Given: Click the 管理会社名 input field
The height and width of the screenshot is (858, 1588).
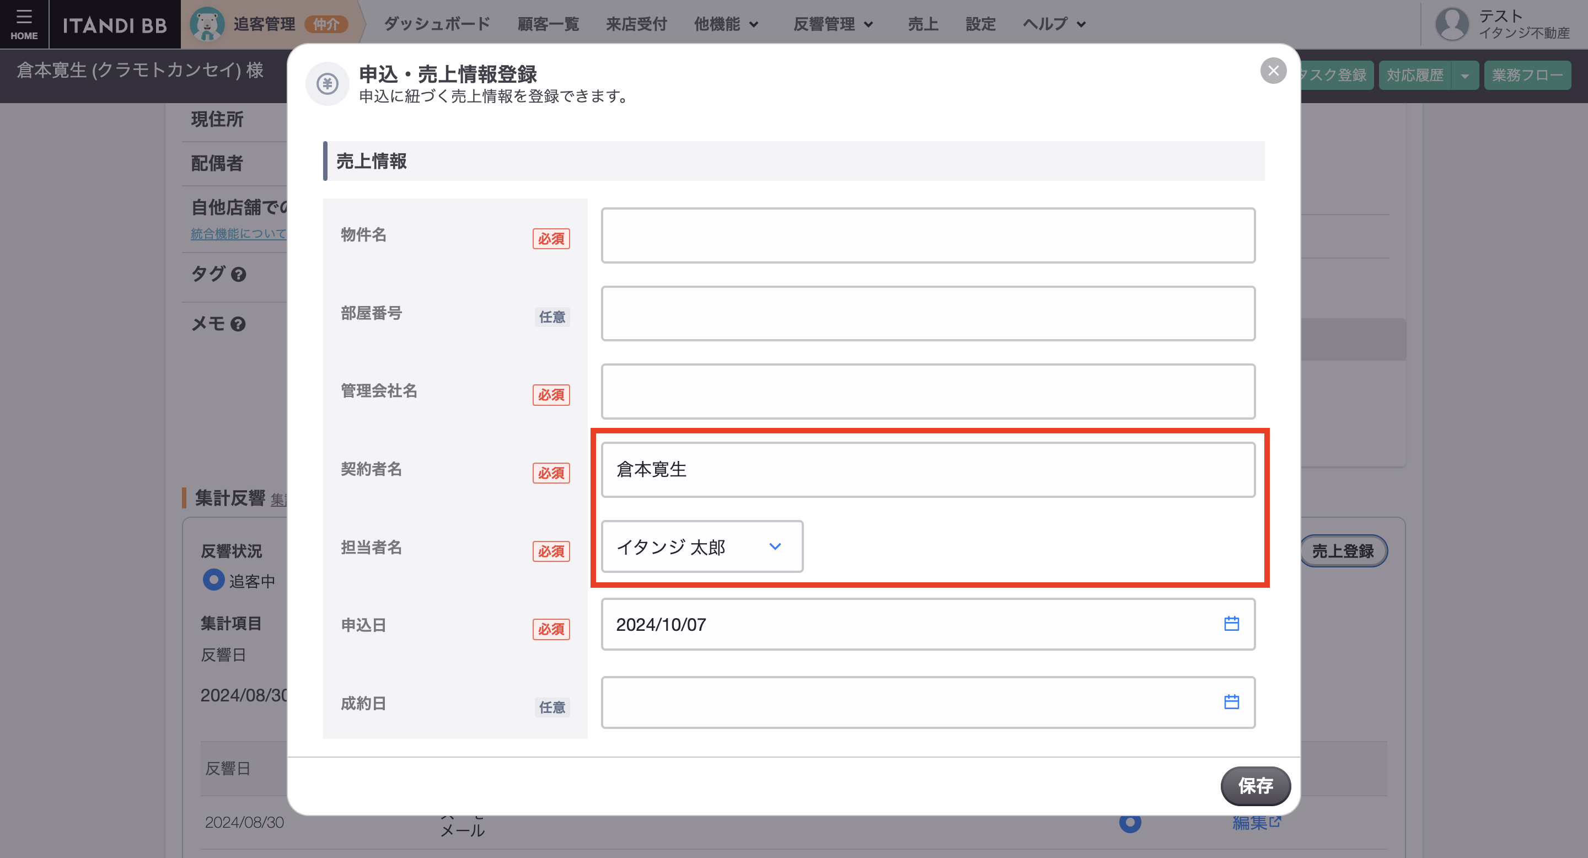Looking at the screenshot, I should [x=928, y=392].
